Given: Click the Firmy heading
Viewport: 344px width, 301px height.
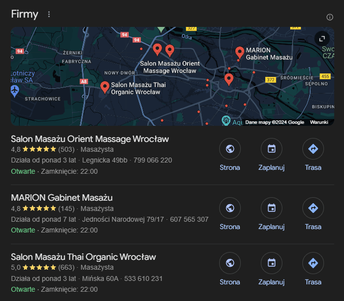Looking at the screenshot, I should point(24,14).
